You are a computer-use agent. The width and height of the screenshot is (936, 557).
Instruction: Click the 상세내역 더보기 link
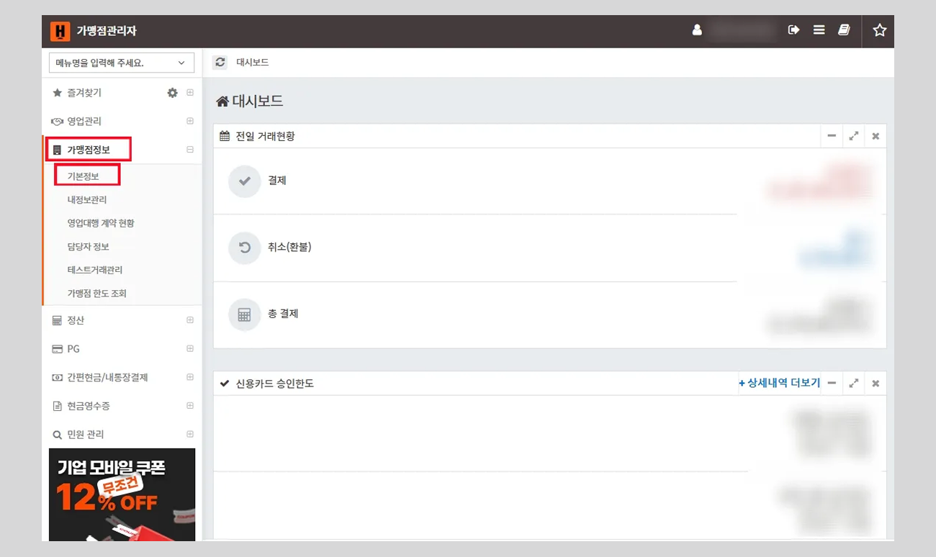tap(780, 383)
